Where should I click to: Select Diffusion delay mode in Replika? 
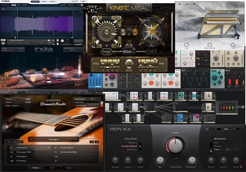click(132, 149)
